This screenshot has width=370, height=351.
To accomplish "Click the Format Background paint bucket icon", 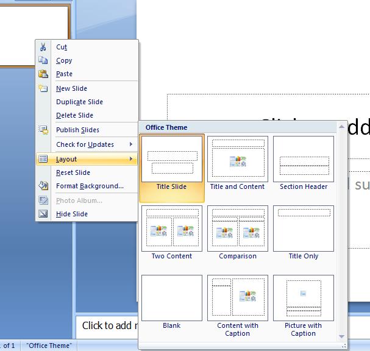I will [x=43, y=186].
